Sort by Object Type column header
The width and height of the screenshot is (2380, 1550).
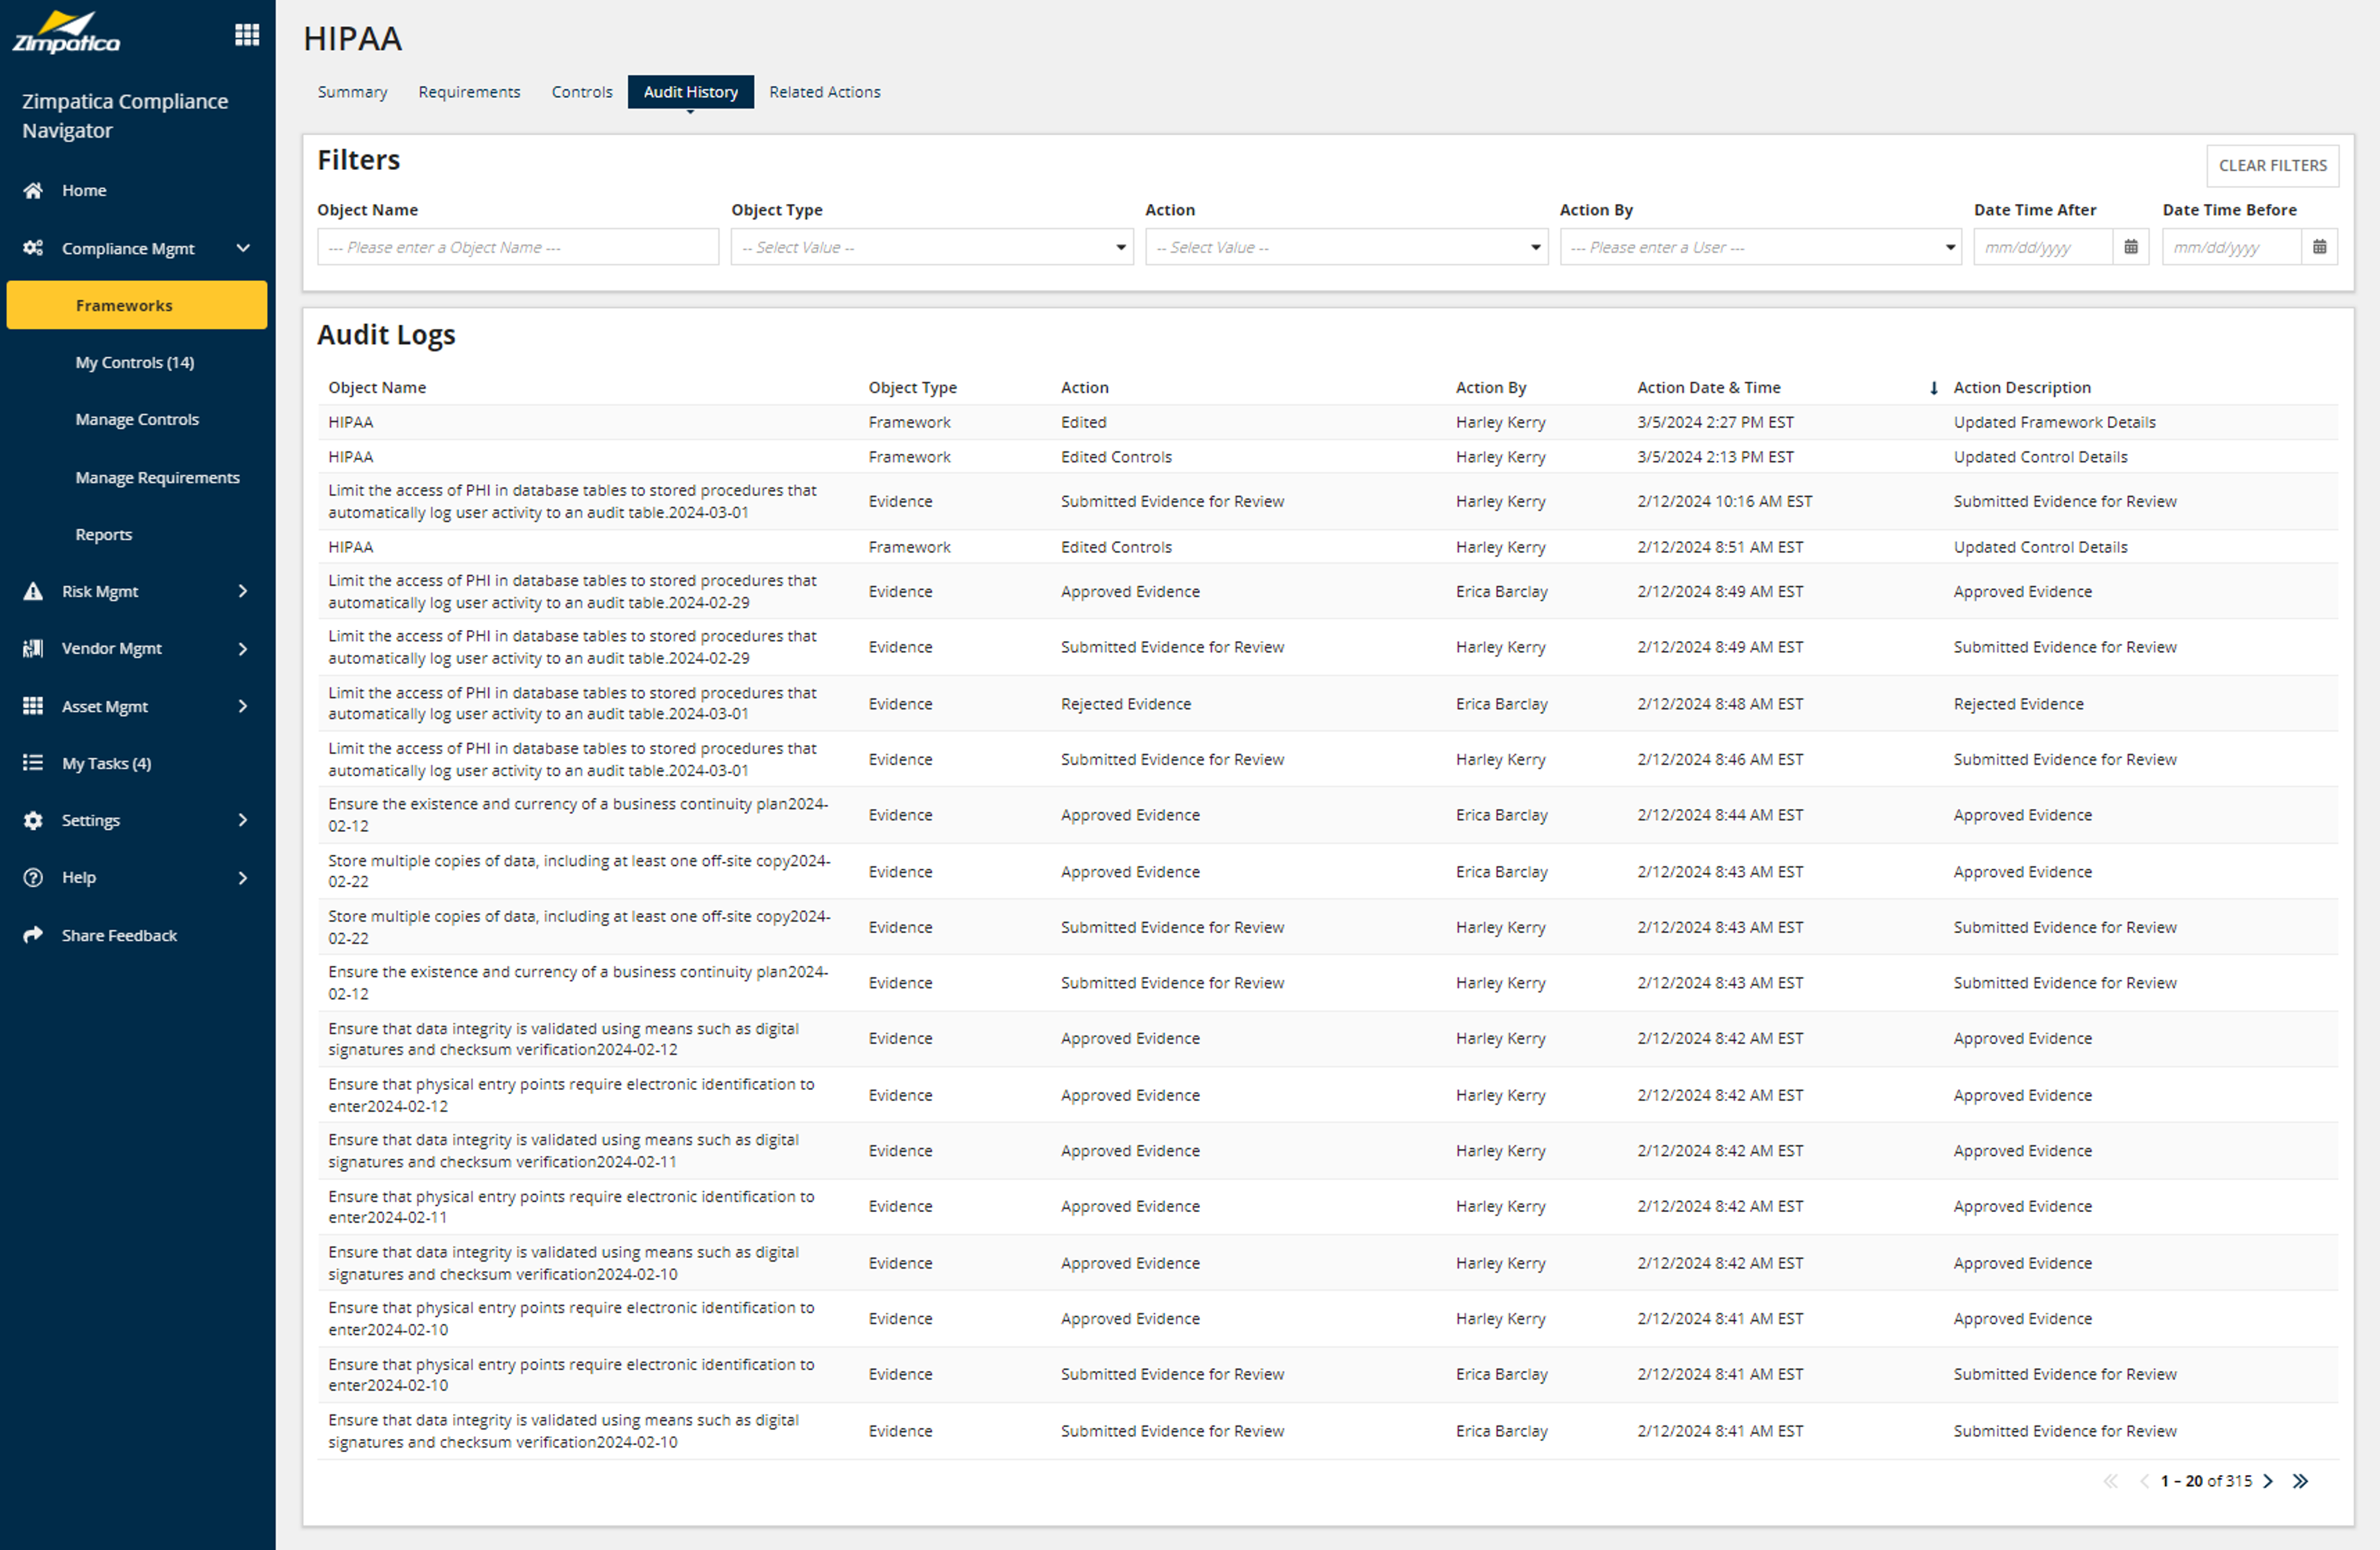[x=912, y=388]
